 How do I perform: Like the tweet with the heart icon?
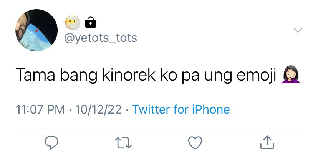coord(195,143)
